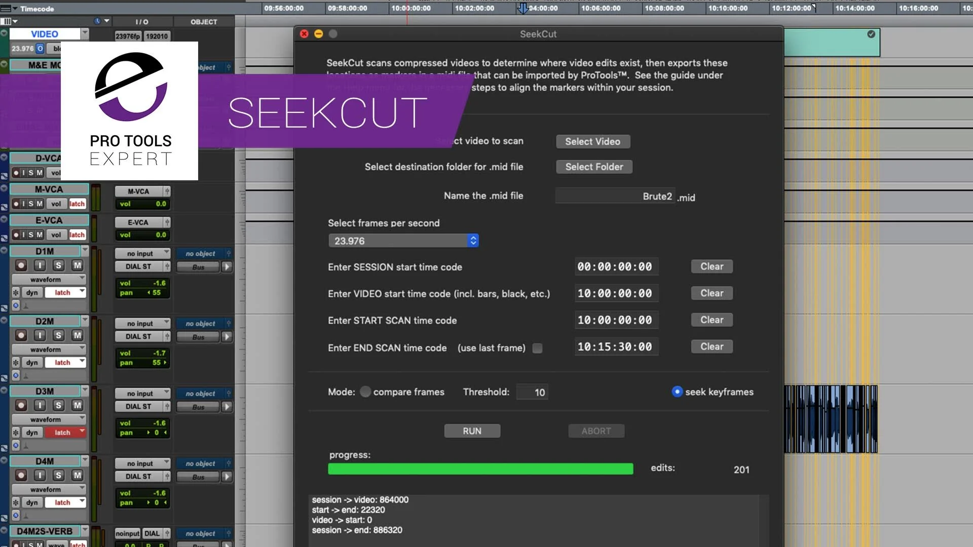Image resolution: width=973 pixels, height=547 pixels.
Task: Open the D4M no input selector
Action: point(142,463)
